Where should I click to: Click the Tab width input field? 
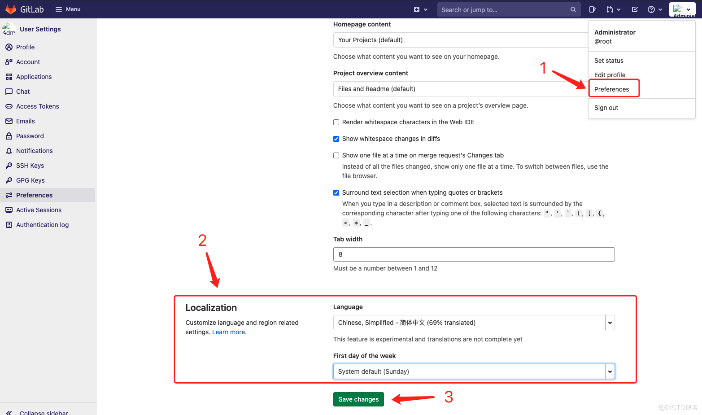[474, 254]
